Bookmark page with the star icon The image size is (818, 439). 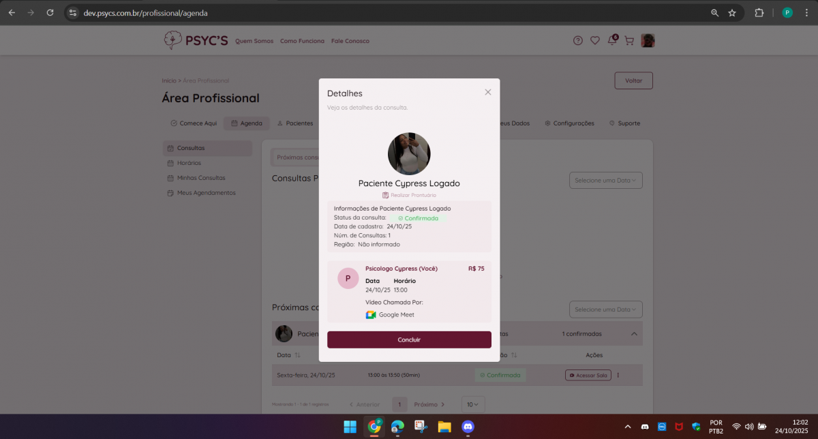pyautogui.click(x=732, y=13)
